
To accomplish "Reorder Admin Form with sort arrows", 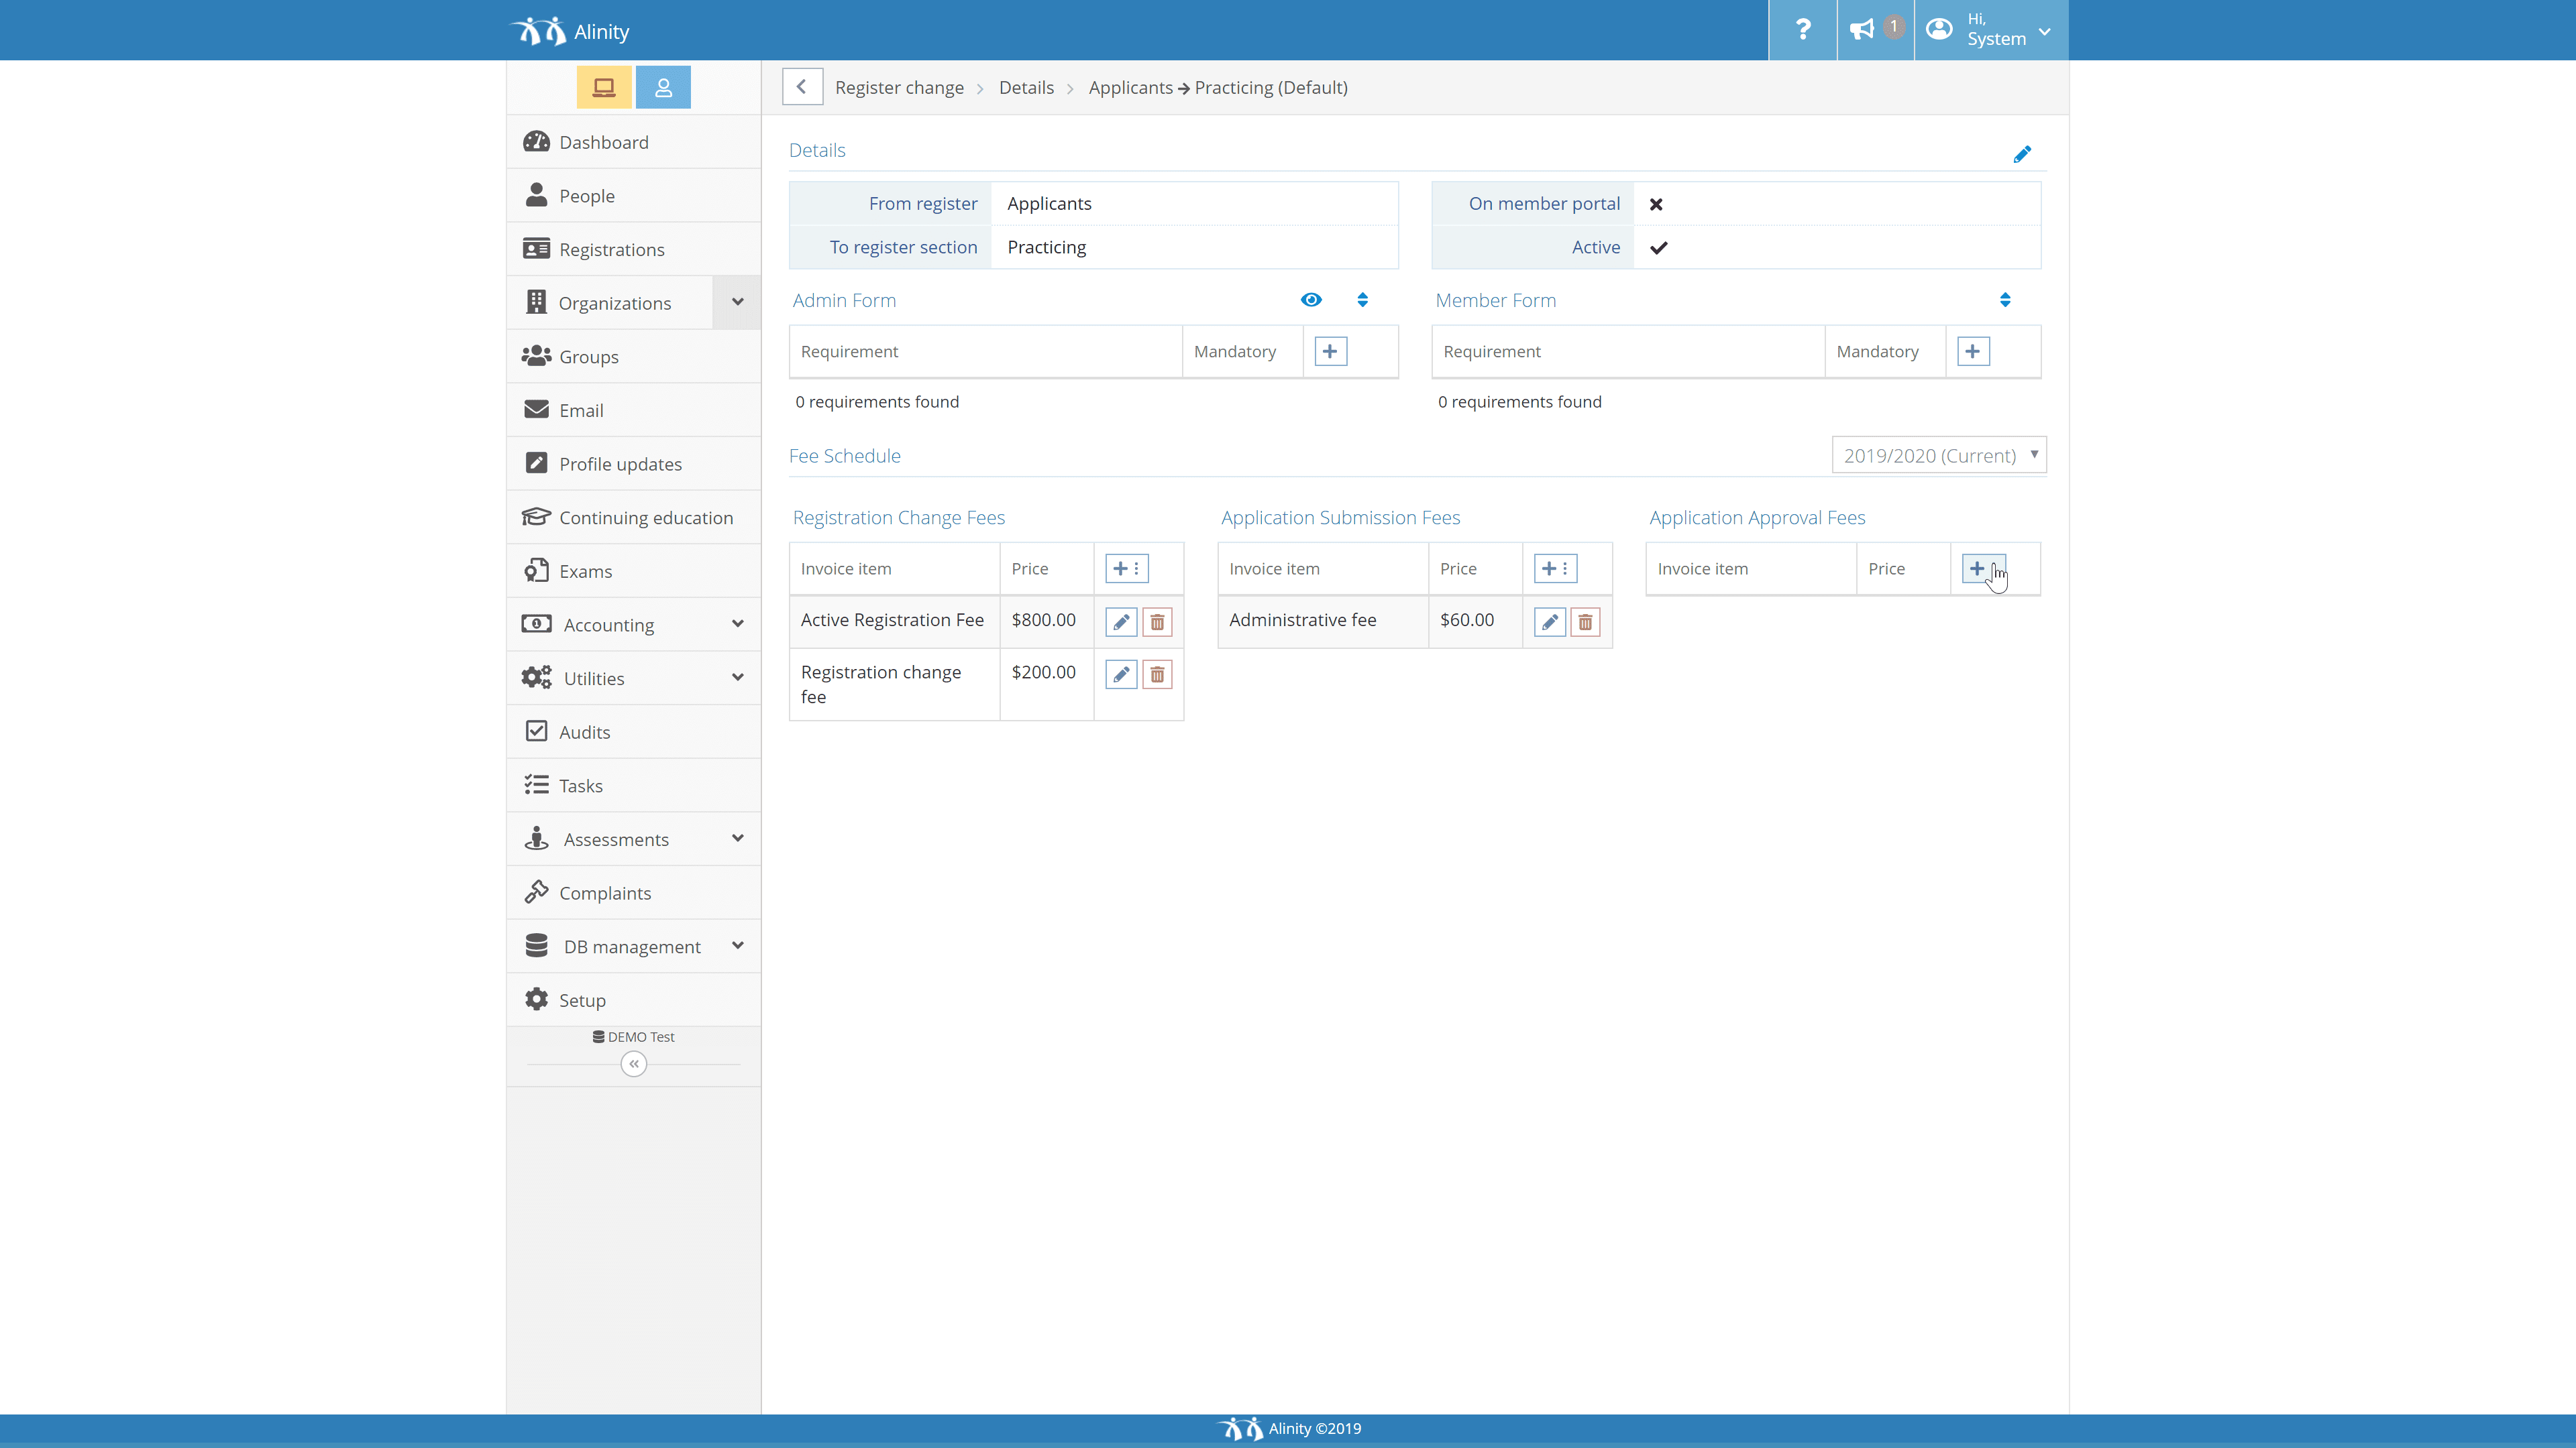I will click(1362, 300).
